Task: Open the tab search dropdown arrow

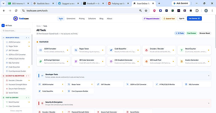Action: (3, 3)
